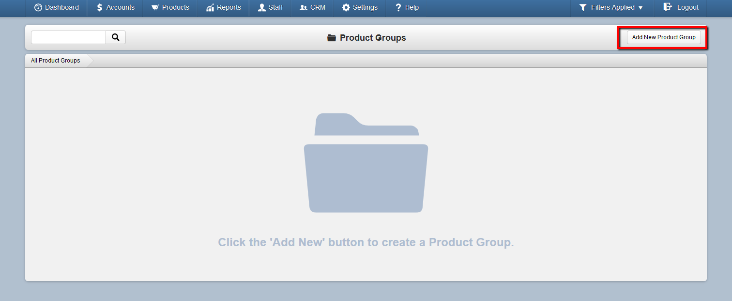This screenshot has height=301, width=732.
Task: Expand the Filters Applied dropdown arrow
Action: [640, 8]
